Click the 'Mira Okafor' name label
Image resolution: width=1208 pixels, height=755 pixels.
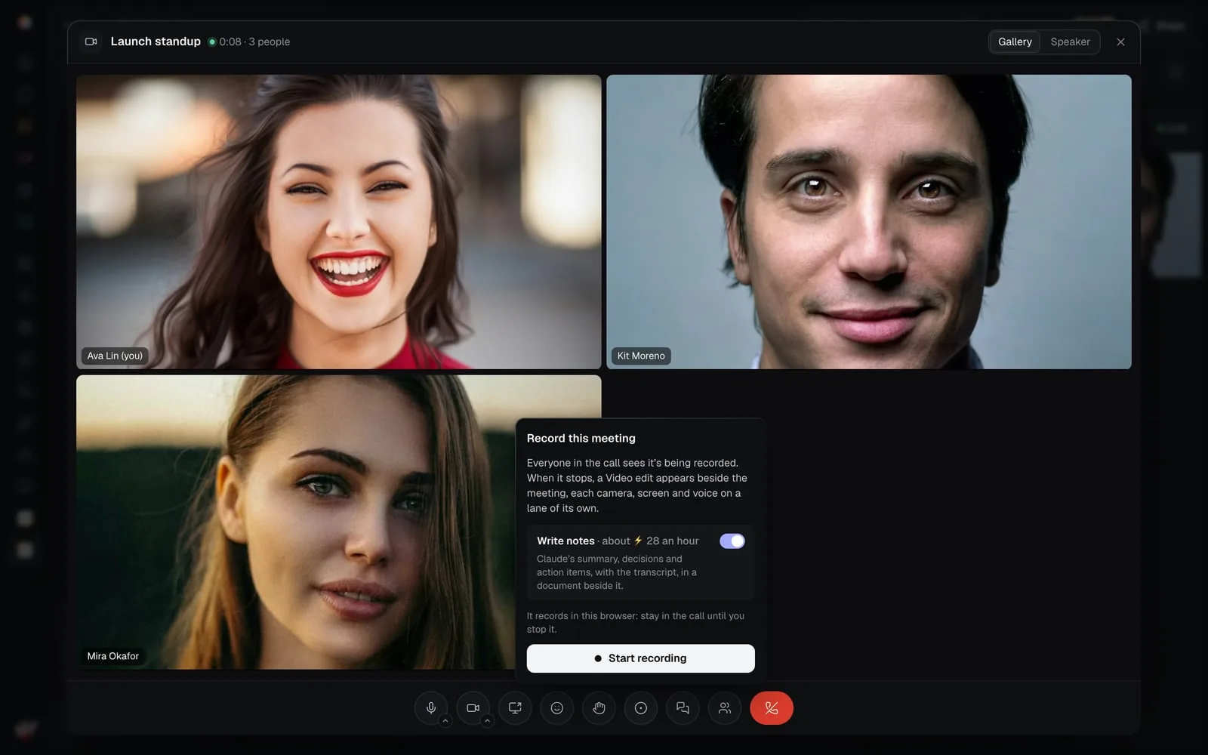[x=113, y=656]
